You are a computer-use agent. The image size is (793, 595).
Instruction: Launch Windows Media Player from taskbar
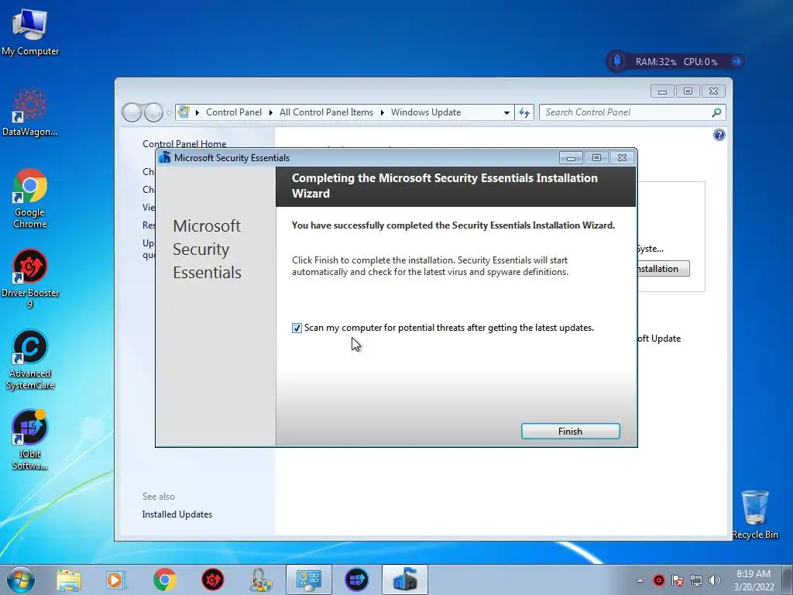coord(116,580)
